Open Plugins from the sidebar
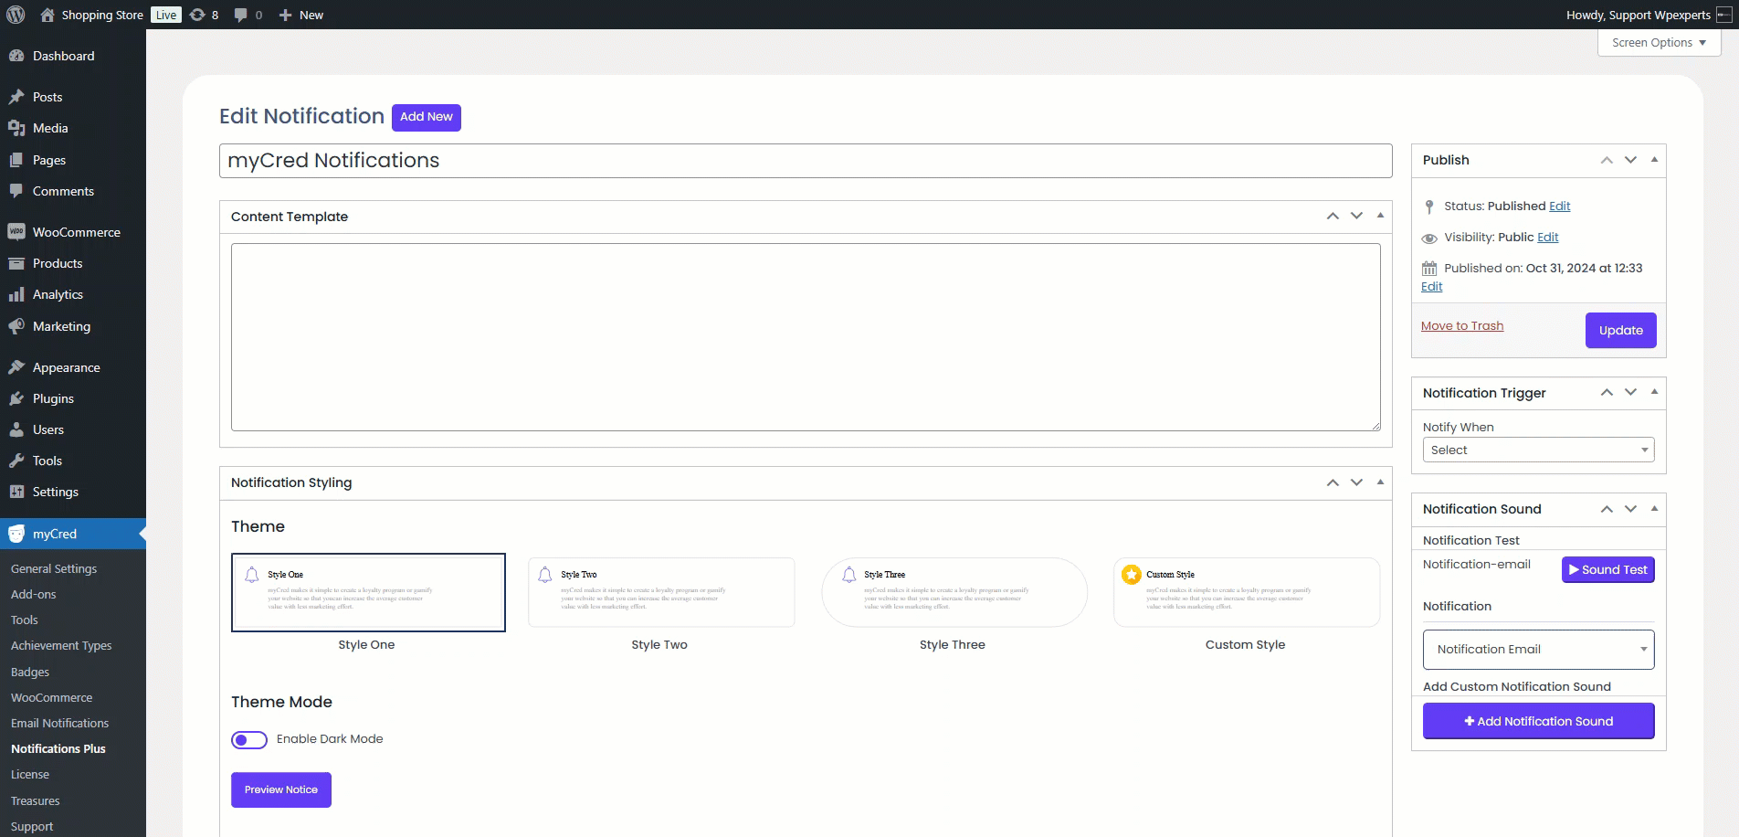The width and height of the screenshot is (1739, 837). coord(53,398)
